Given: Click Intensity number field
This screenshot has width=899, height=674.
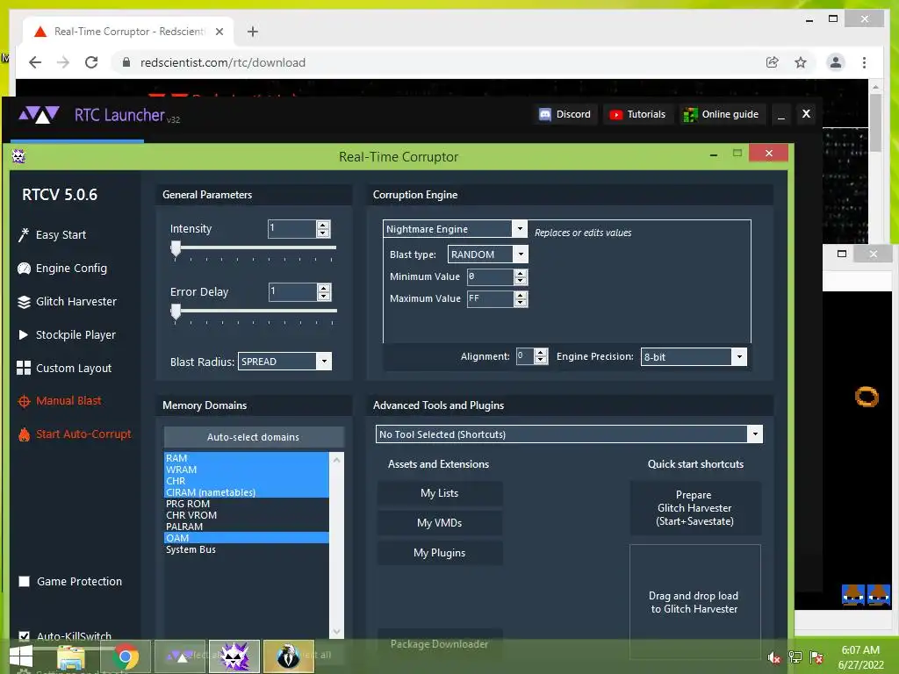Looking at the screenshot, I should pos(292,229).
